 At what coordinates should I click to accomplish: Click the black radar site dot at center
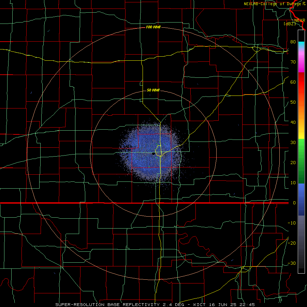153,154
